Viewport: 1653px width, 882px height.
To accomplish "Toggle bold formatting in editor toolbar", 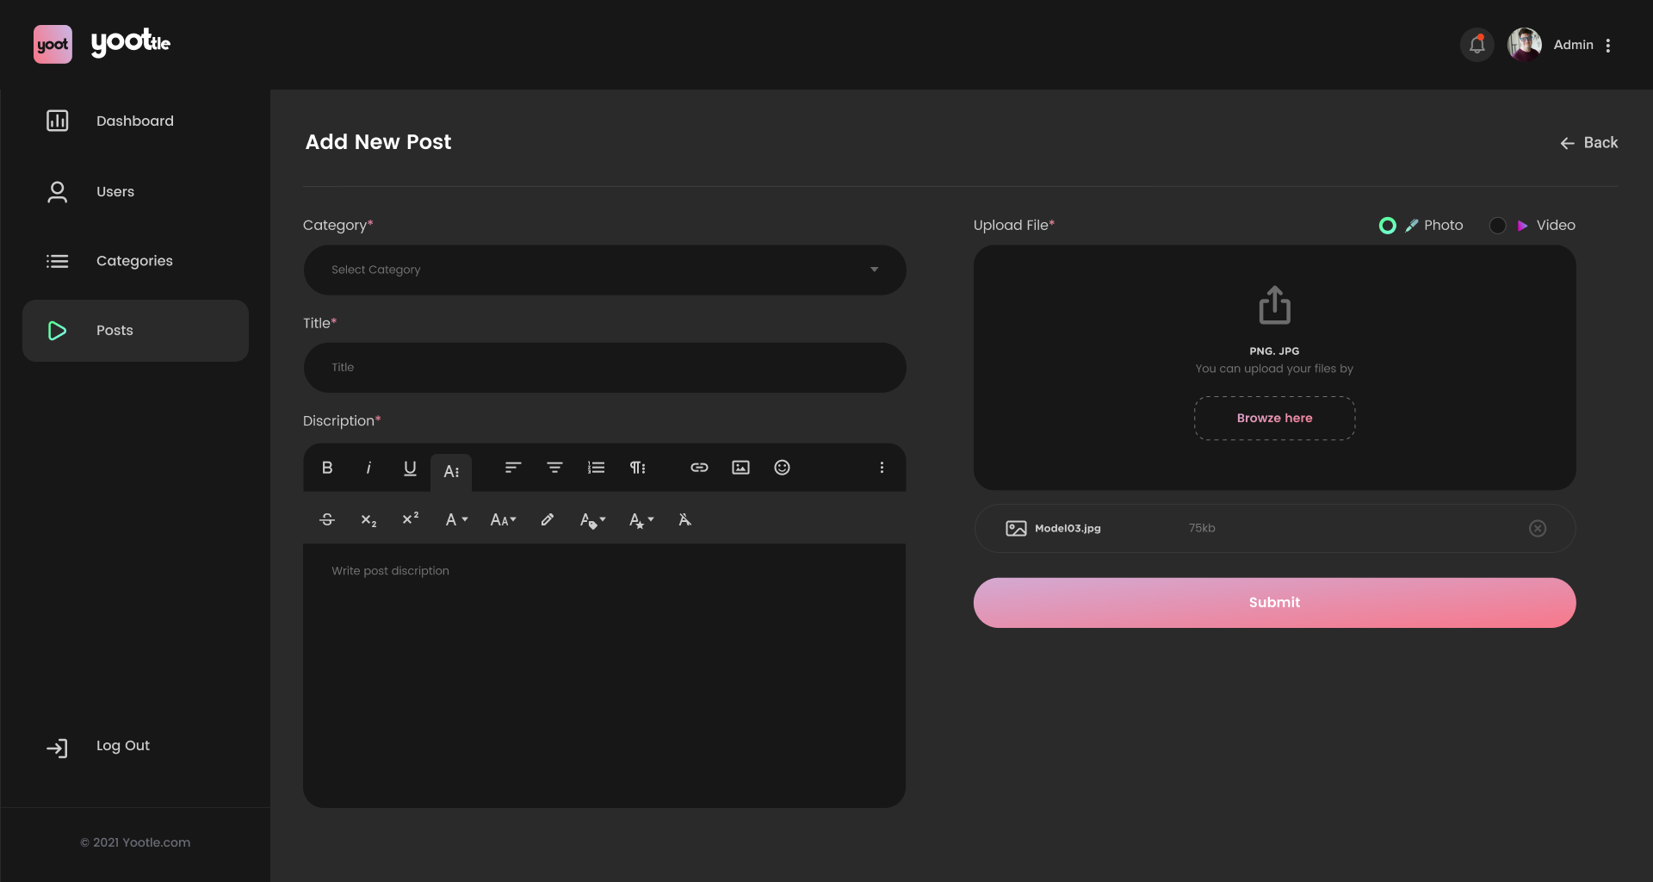I will coord(327,468).
